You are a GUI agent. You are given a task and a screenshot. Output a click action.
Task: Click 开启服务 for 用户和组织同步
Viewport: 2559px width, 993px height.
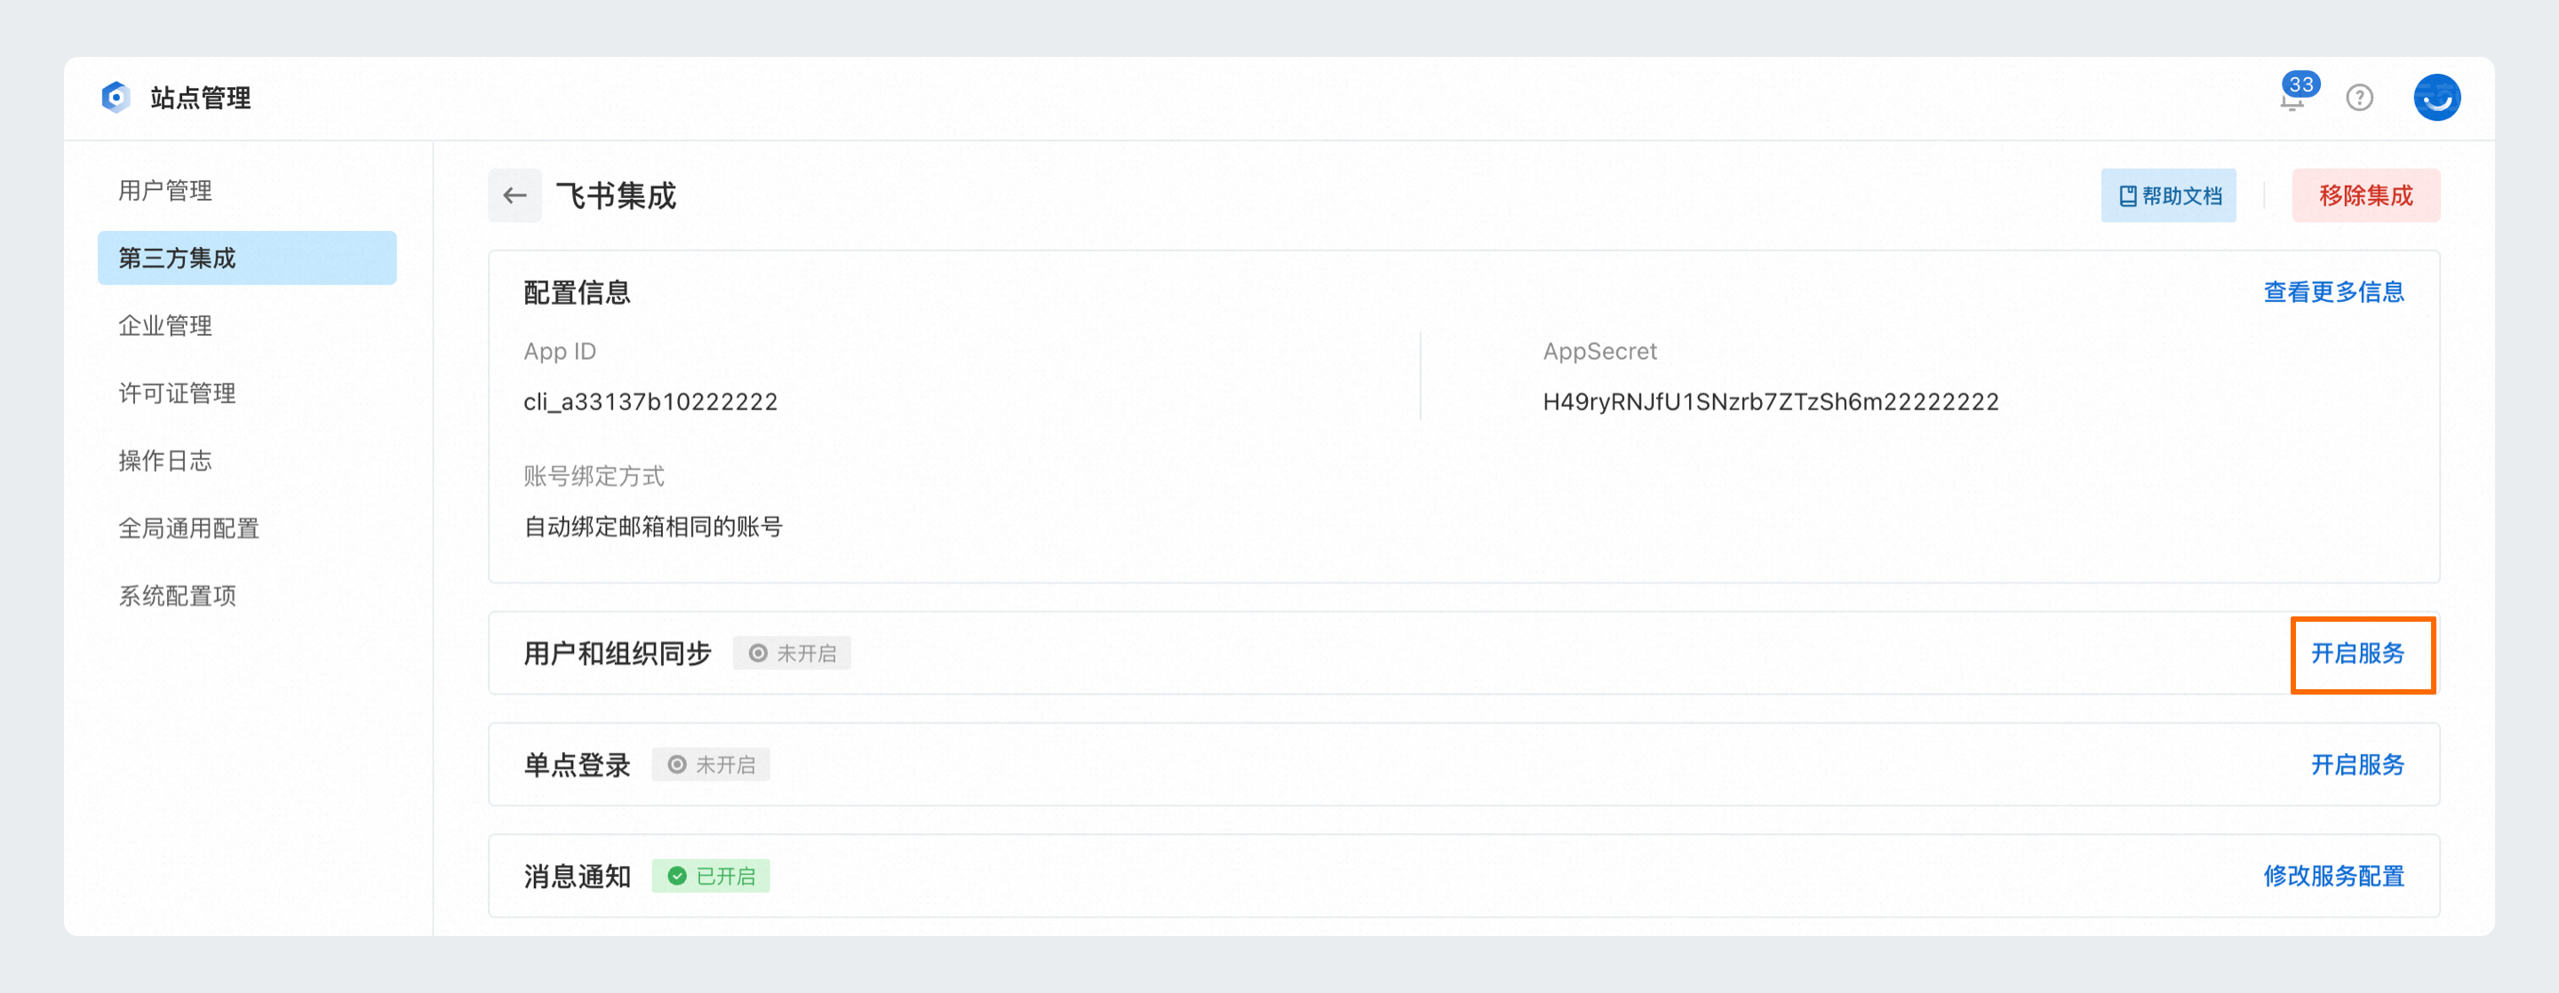pos(2357,654)
